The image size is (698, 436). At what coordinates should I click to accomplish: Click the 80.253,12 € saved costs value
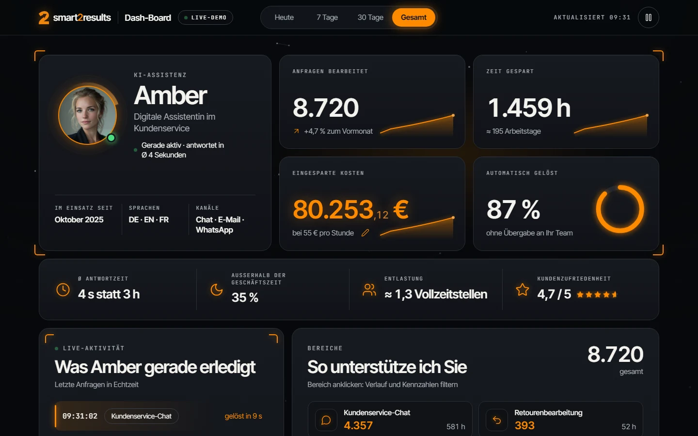[350, 210]
